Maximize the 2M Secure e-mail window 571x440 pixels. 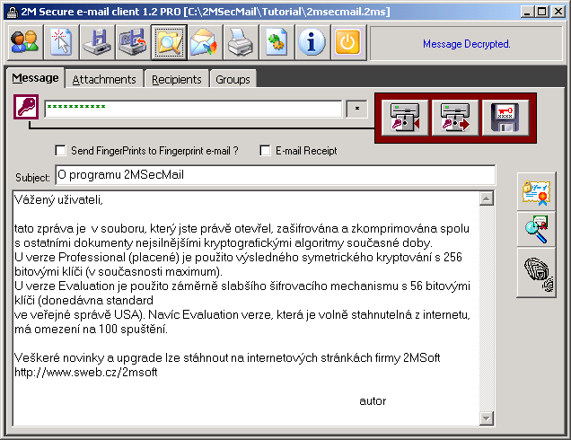542,12
